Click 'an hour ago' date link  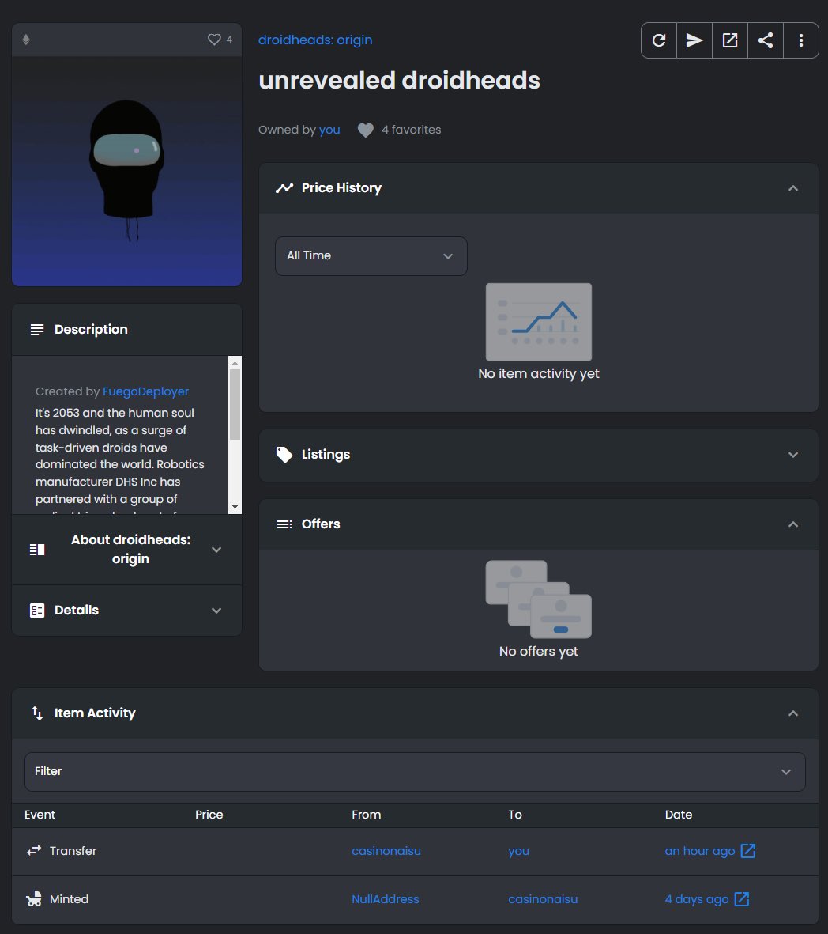(x=700, y=851)
